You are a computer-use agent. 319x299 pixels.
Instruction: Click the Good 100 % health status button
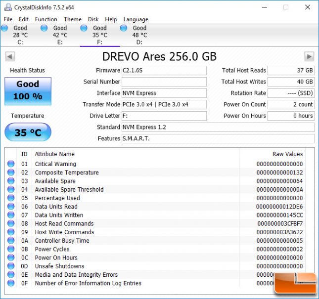click(x=28, y=91)
